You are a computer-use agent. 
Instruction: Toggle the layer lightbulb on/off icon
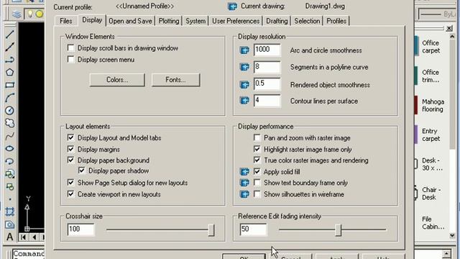[x=30, y=14]
